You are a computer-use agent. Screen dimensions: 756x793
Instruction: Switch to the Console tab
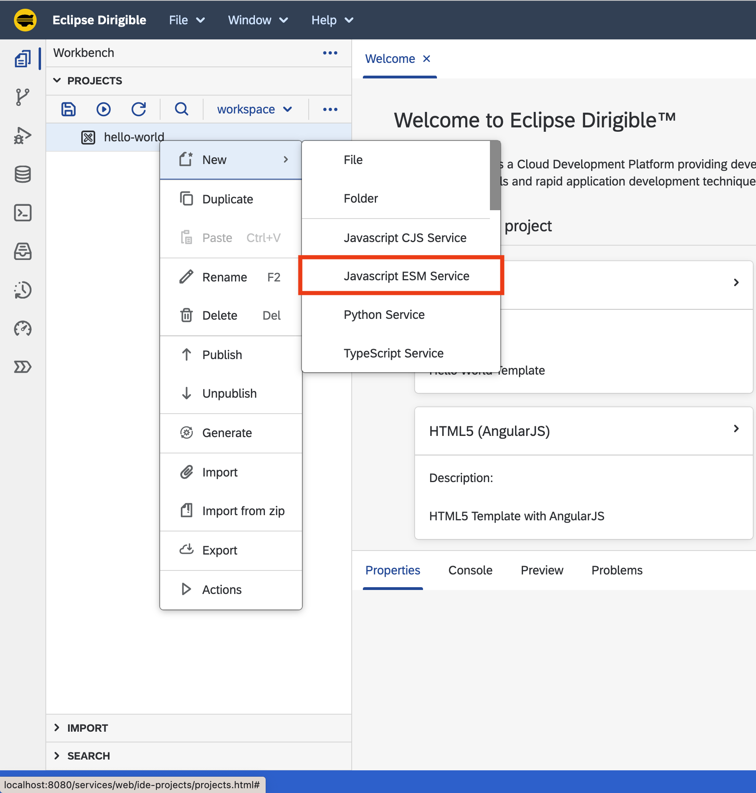tap(470, 570)
